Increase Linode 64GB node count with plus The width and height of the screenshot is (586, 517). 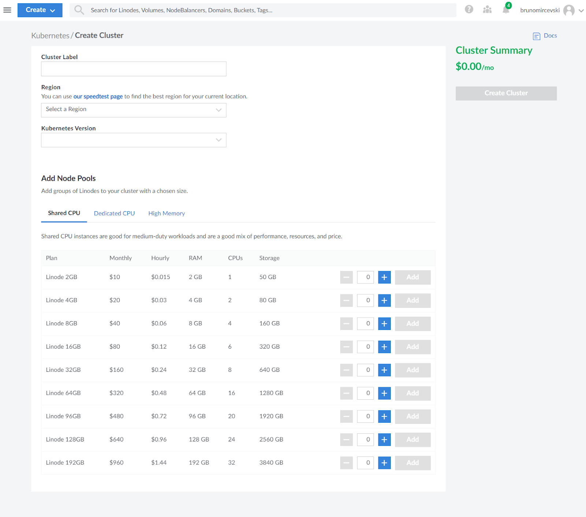pos(384,393)
